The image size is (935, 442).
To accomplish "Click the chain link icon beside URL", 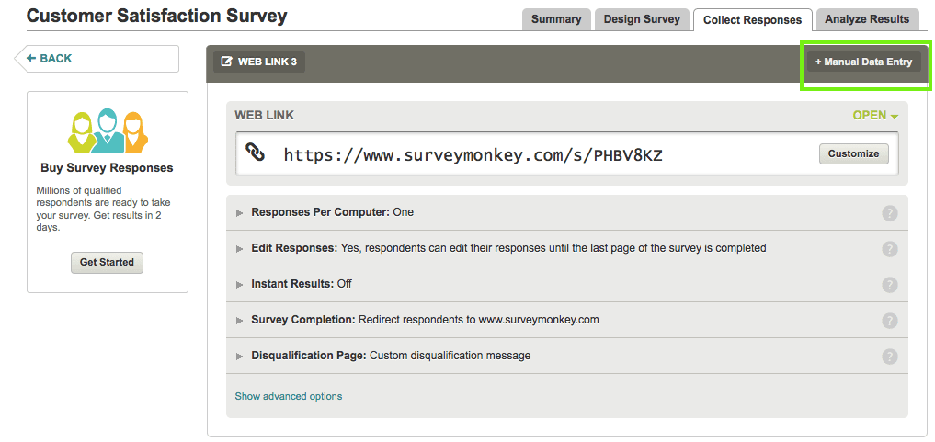I will pos(256,153).
